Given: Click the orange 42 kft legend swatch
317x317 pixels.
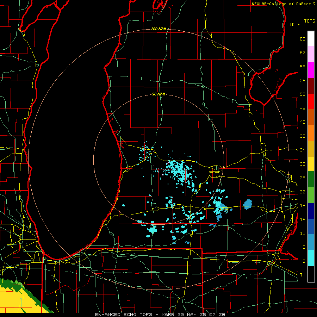Looking at the screenshot, I should (311, 133).
